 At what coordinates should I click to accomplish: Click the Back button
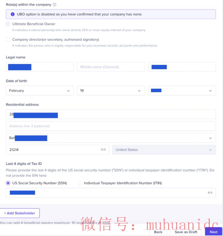coord(158,232)
